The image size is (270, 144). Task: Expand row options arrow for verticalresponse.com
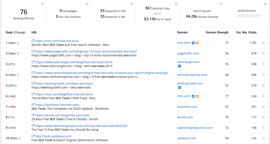263,75
